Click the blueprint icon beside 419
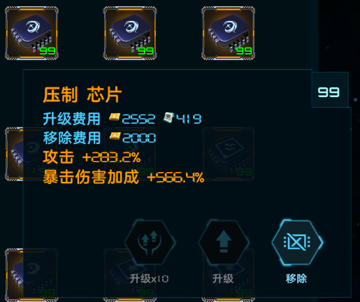 [x=168, y=117]
